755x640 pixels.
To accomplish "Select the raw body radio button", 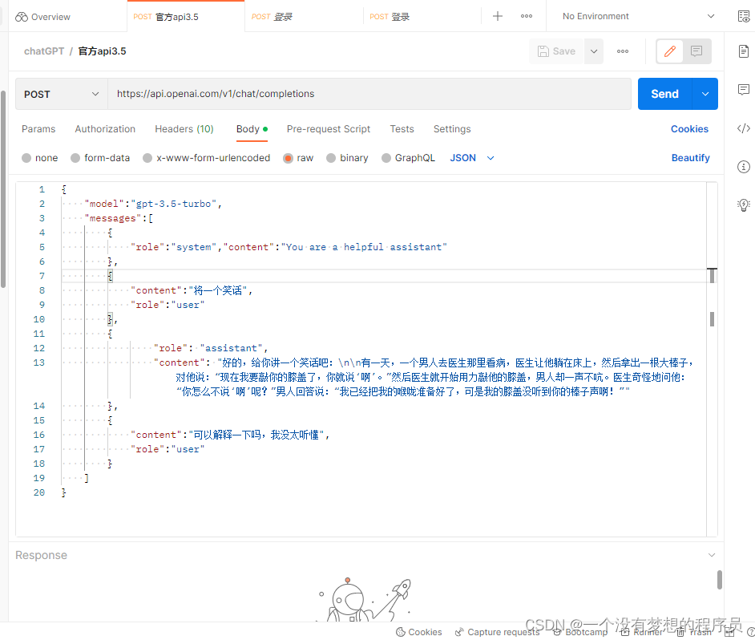I will point(287,157).
